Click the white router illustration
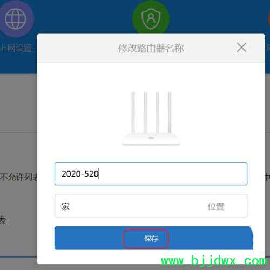This screenshot has width=270, height=270. [151, 118]
